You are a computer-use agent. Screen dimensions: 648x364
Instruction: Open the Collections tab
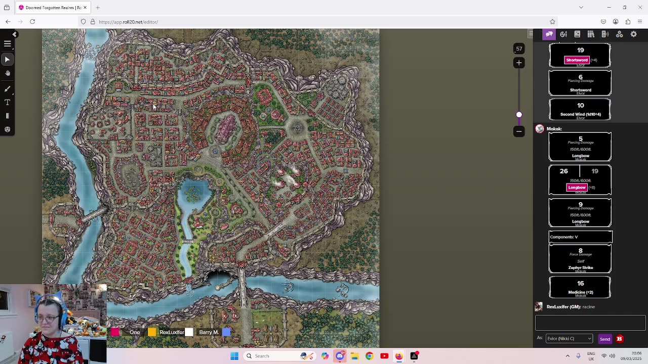619,34
